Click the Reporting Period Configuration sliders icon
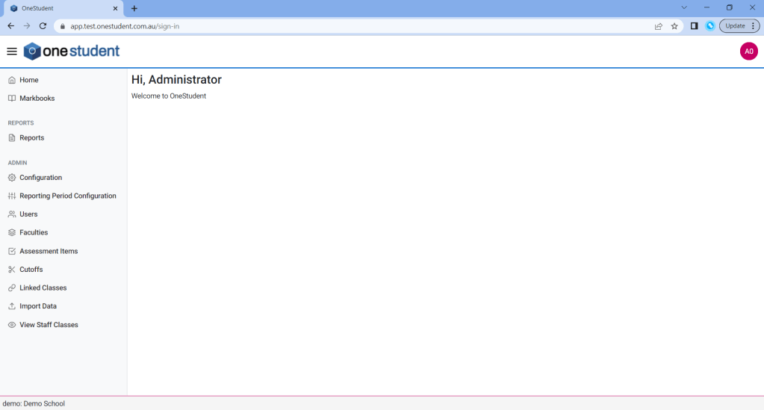Image resolution: width=764 pixels, height=410 pixels. pyautogui.click(x=12, y=196)
